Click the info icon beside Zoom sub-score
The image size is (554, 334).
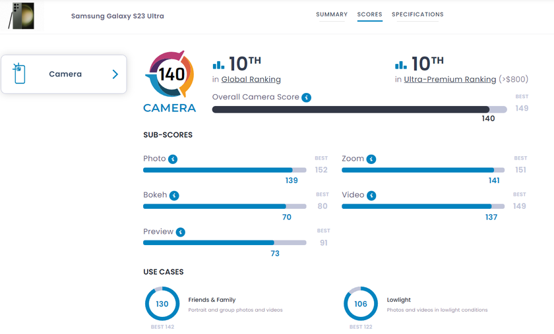click(x=371, y=159)
